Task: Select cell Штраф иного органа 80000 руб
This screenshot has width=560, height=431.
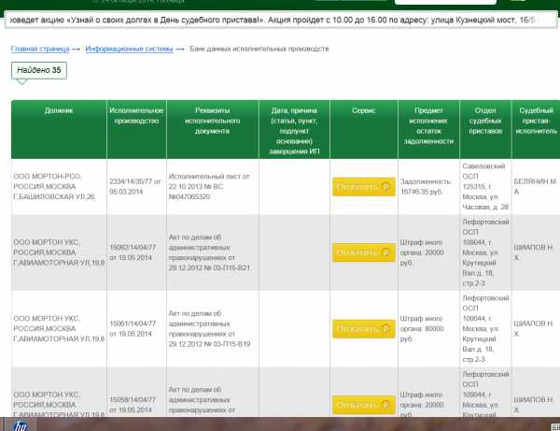Action: click(x=428, y=329)
